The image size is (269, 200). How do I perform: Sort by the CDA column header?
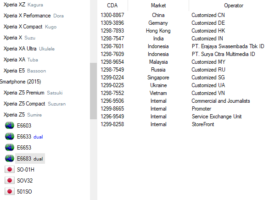112,6
